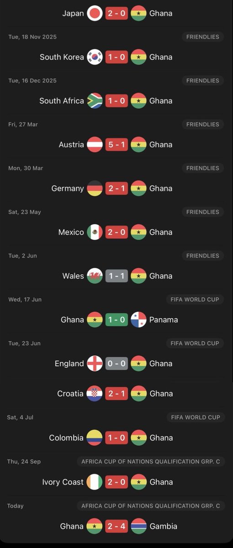This screenshot has width=233, height=548.
Task: Tap the Mexico flag icon
Action: [95, 232]
